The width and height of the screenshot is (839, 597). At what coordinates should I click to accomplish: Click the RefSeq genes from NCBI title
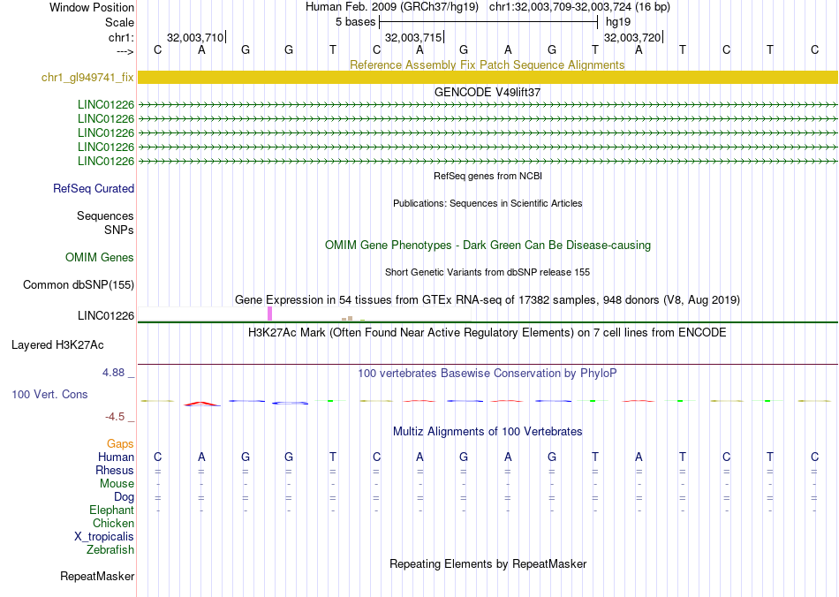pos(488,176)
